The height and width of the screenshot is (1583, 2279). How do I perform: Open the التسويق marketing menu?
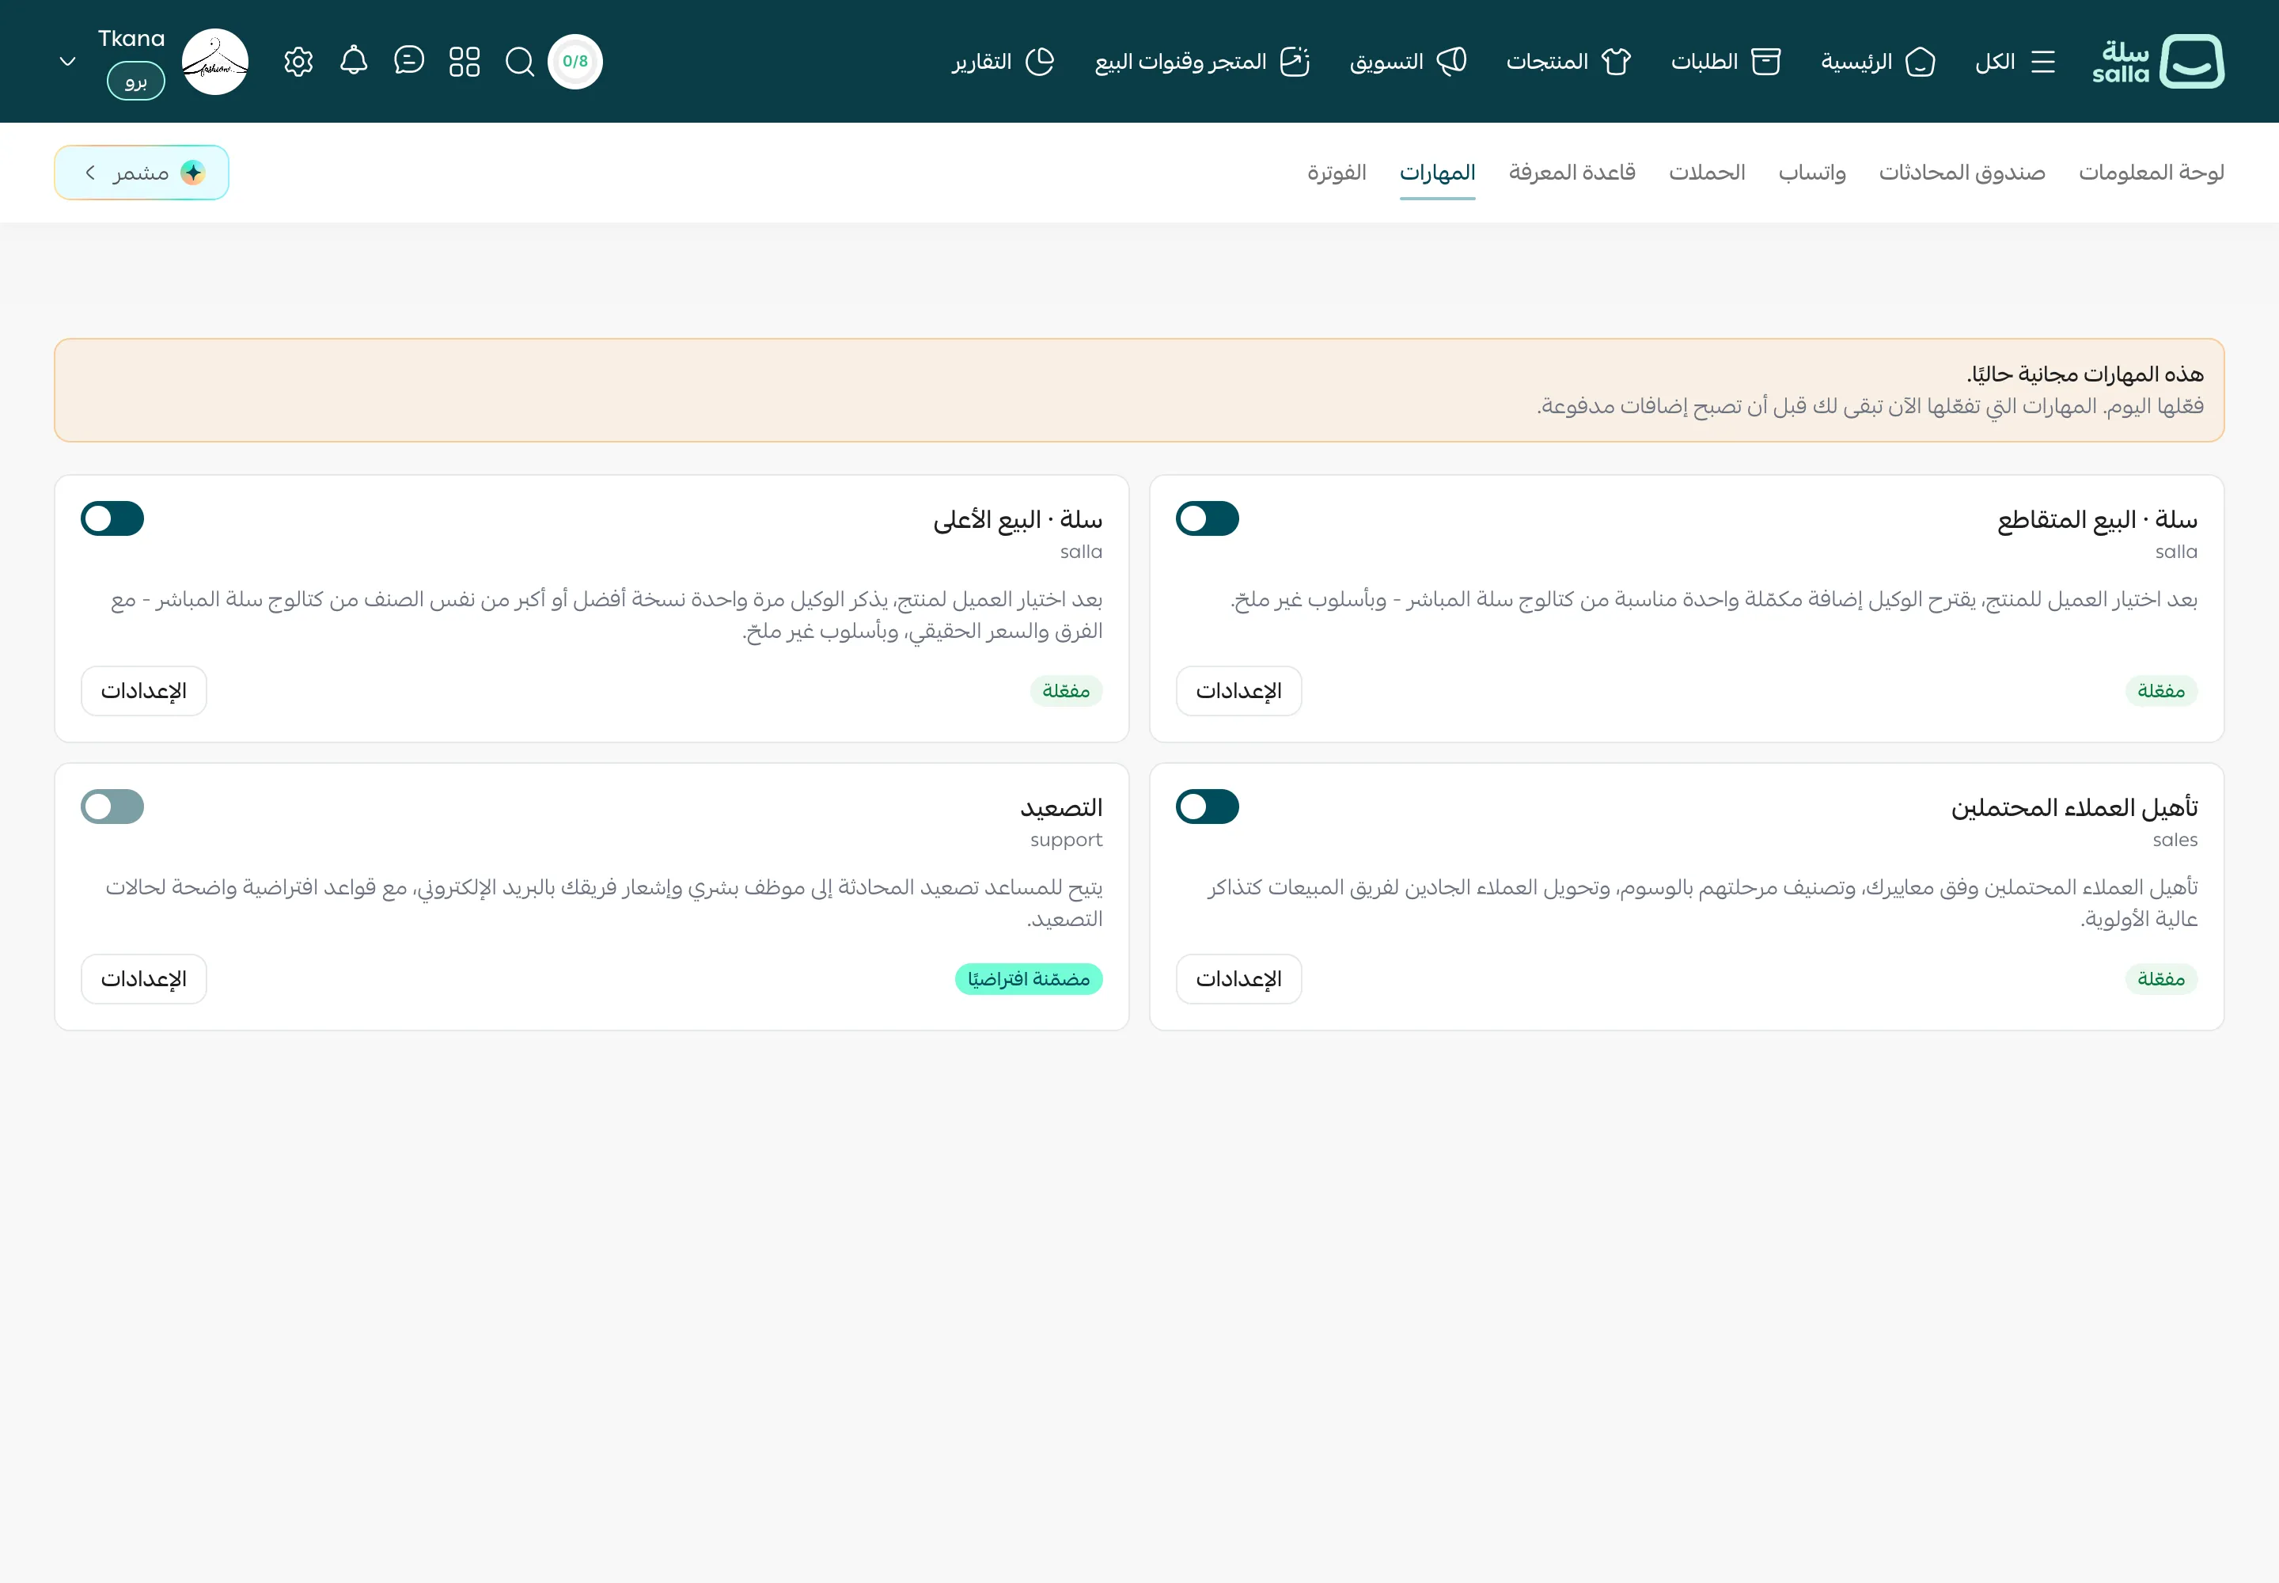coord(1409,62)
